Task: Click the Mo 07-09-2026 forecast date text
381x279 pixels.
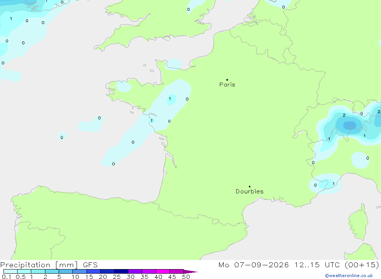Action: pos(253,265)
